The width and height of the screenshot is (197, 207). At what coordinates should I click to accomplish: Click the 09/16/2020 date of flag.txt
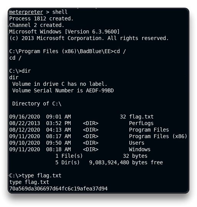click(x=25, y=117)
